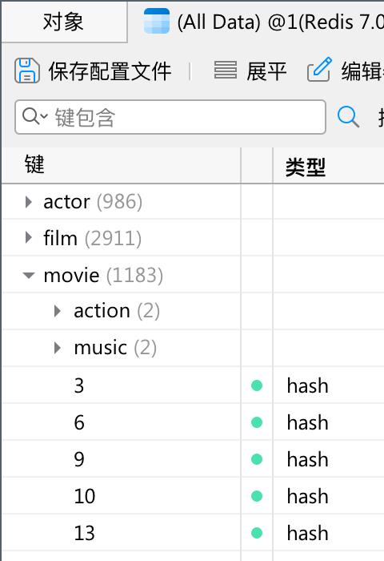
Task: Select hash key 6 row
Action: tap(193, 422)
